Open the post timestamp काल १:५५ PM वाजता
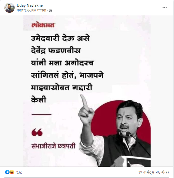Viewport: 174px width, 178px height. [32, 11]
